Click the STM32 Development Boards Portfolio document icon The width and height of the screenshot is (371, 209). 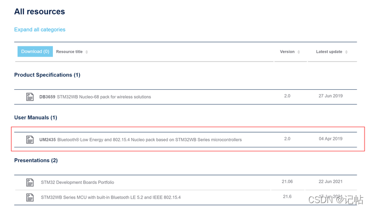tap(30, 182)
